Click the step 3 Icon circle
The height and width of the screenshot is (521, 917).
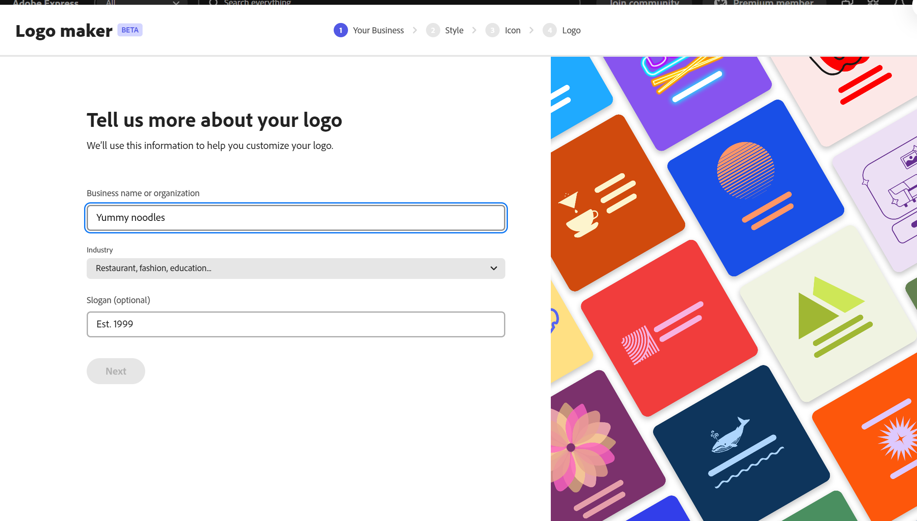(492, 30)
